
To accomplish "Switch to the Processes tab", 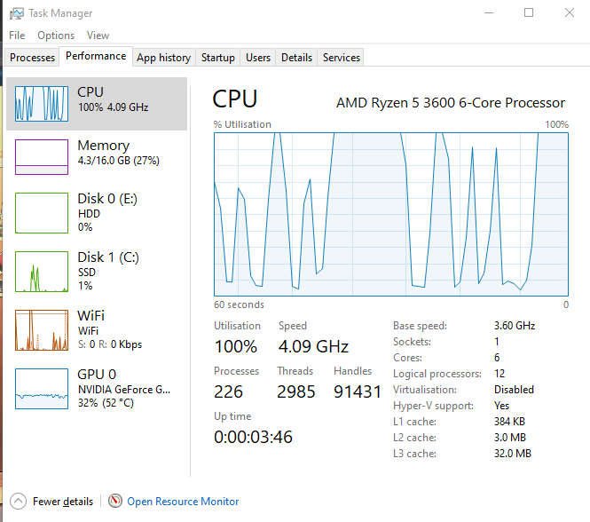I will [33, 58].
